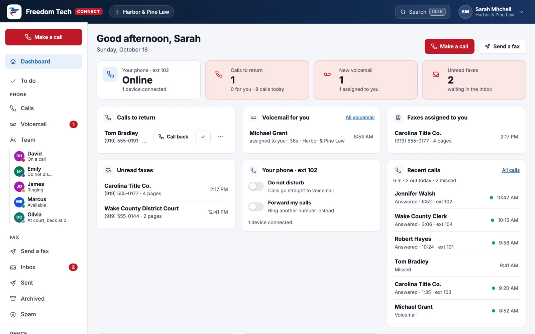This screenshot has width=535, height=334.
Task: Click the header Make a call button
Action: pyautogui.click(x=449, y=46)
